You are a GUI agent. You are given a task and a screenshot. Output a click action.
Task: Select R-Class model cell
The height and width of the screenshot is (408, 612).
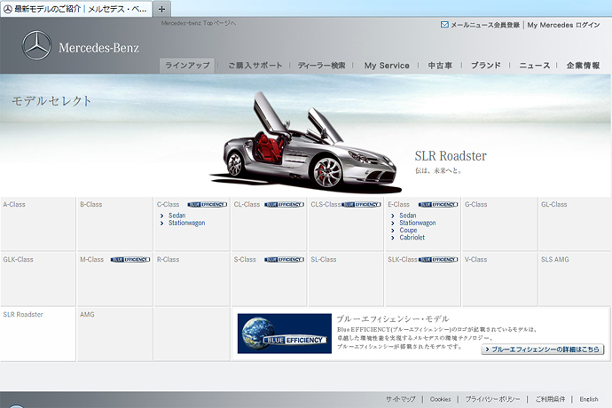tap(192, 279)
